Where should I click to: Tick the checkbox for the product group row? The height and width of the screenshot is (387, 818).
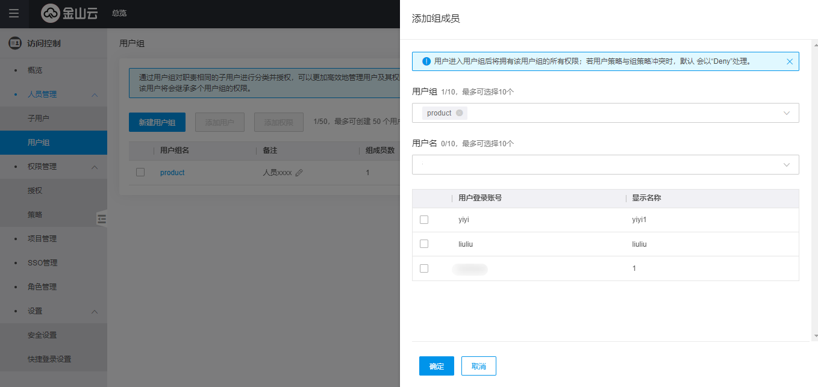pos(140,172)
